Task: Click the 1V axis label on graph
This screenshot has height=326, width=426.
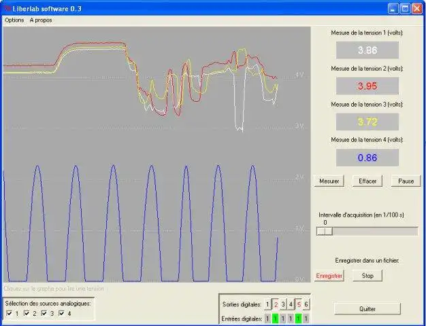Action: [x=299, y=228]
